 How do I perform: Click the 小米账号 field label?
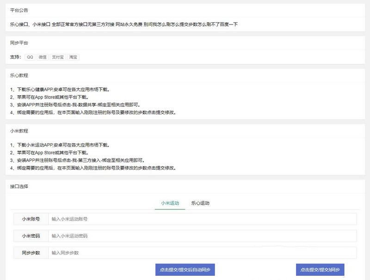click(31, 219)
